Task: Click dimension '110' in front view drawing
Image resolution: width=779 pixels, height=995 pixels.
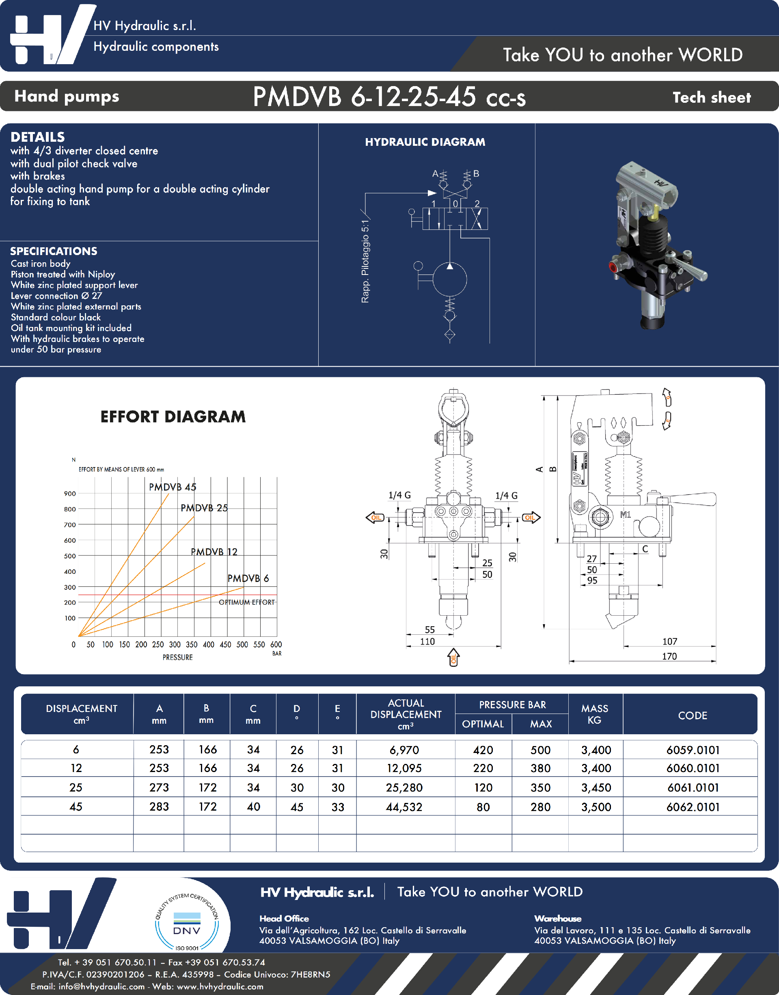Action: click(427, 641)
